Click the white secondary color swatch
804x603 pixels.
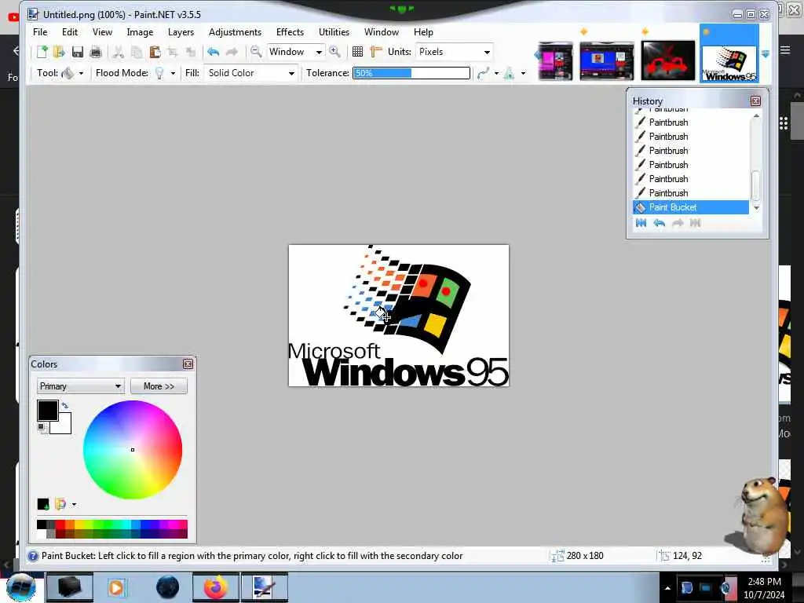point(63,426)
